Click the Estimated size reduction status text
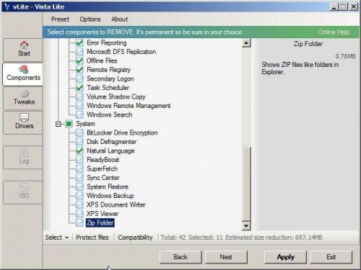Image resolution: width=361 pixels, height=270 pixels. coord(274,238)
